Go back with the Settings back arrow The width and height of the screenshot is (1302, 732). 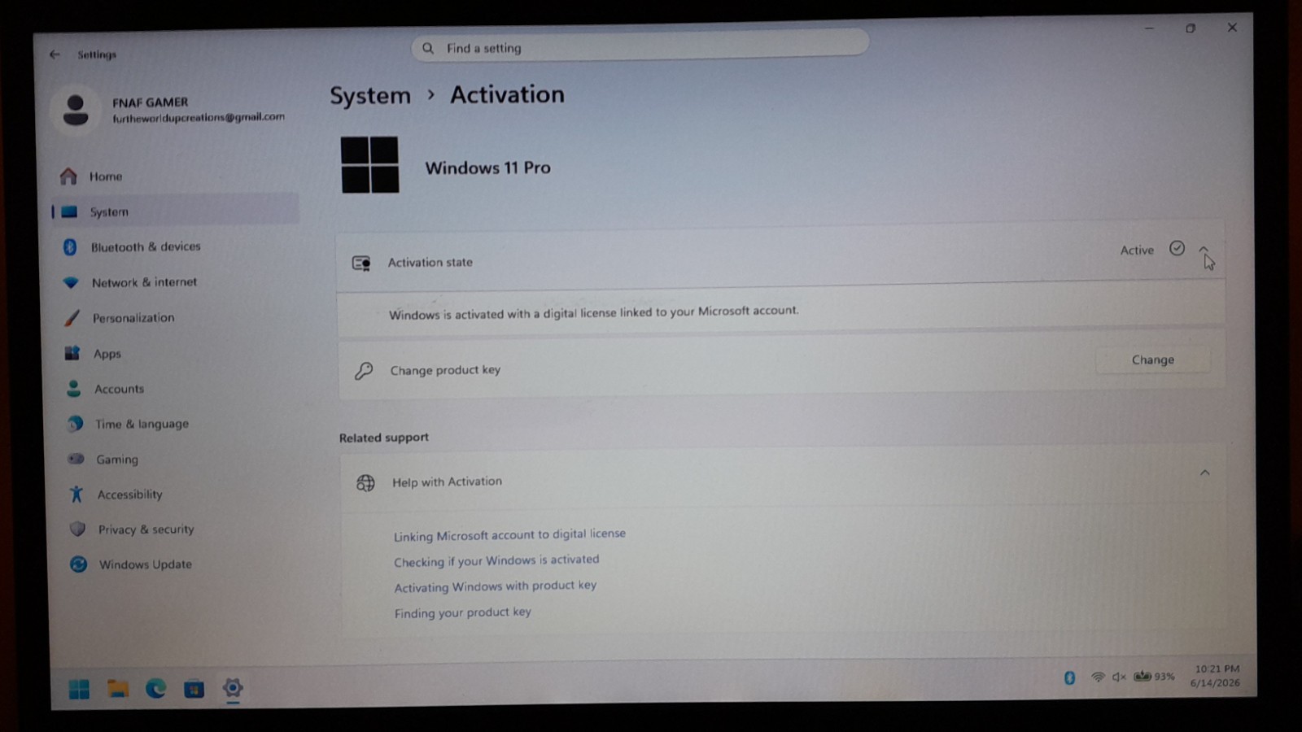(55, 54)
